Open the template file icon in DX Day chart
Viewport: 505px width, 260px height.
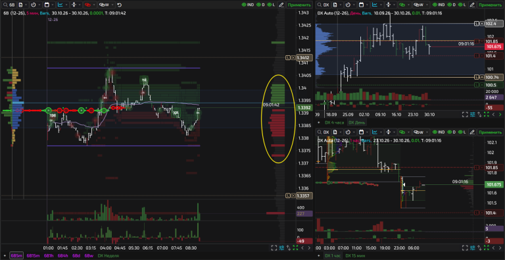point(335,5)
